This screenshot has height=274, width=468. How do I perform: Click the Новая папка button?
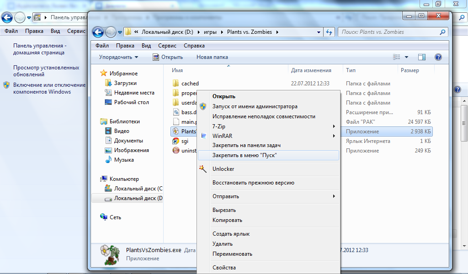(x=212, y=57)
